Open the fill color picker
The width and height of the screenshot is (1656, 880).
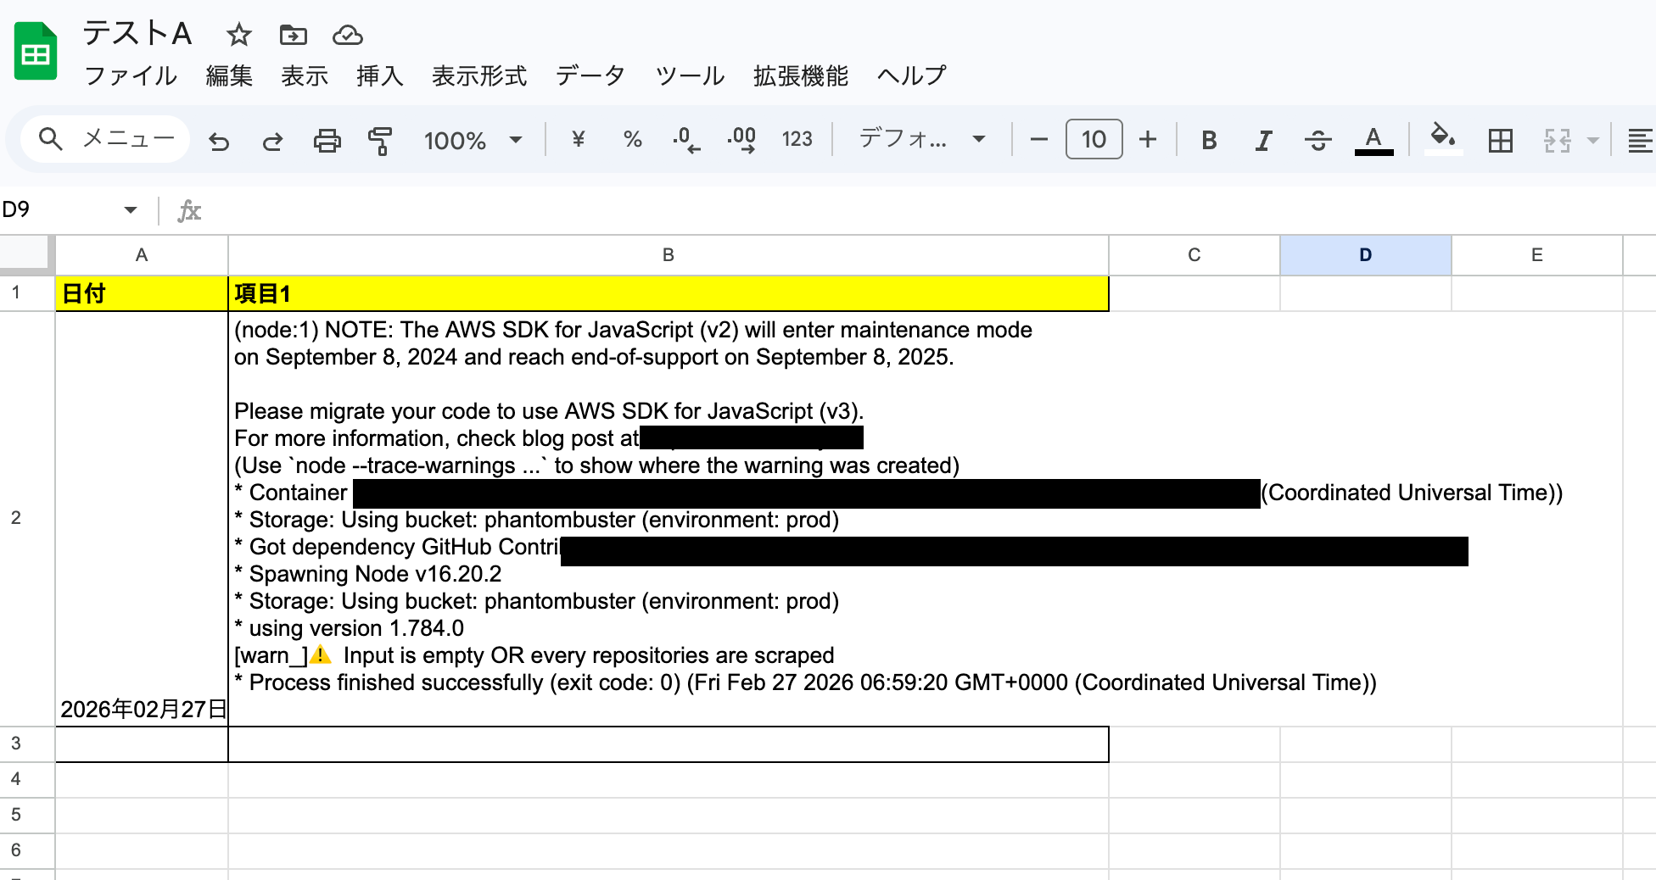click(x=1443, y=138)
